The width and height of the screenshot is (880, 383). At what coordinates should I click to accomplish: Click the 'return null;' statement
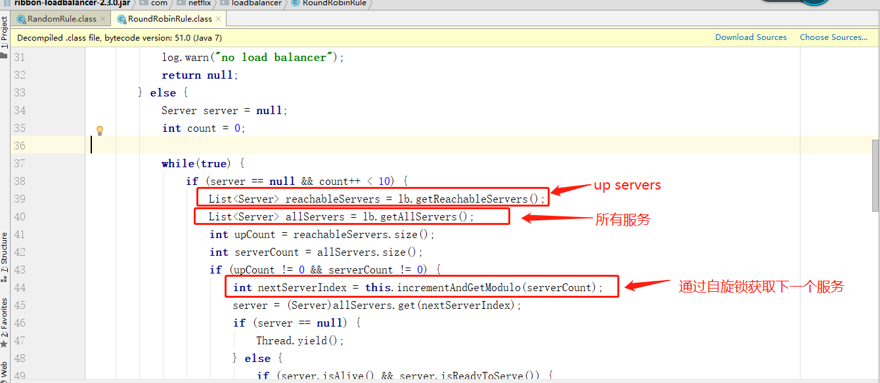pos(200,75)
